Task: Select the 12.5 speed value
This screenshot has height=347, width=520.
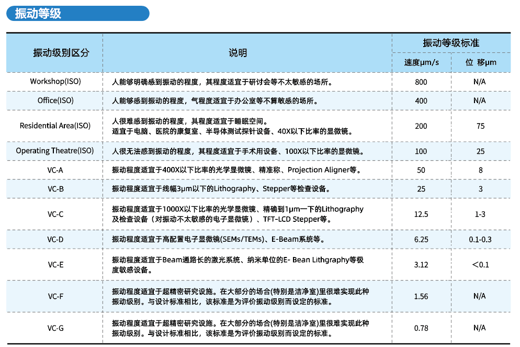Action: 421,214
